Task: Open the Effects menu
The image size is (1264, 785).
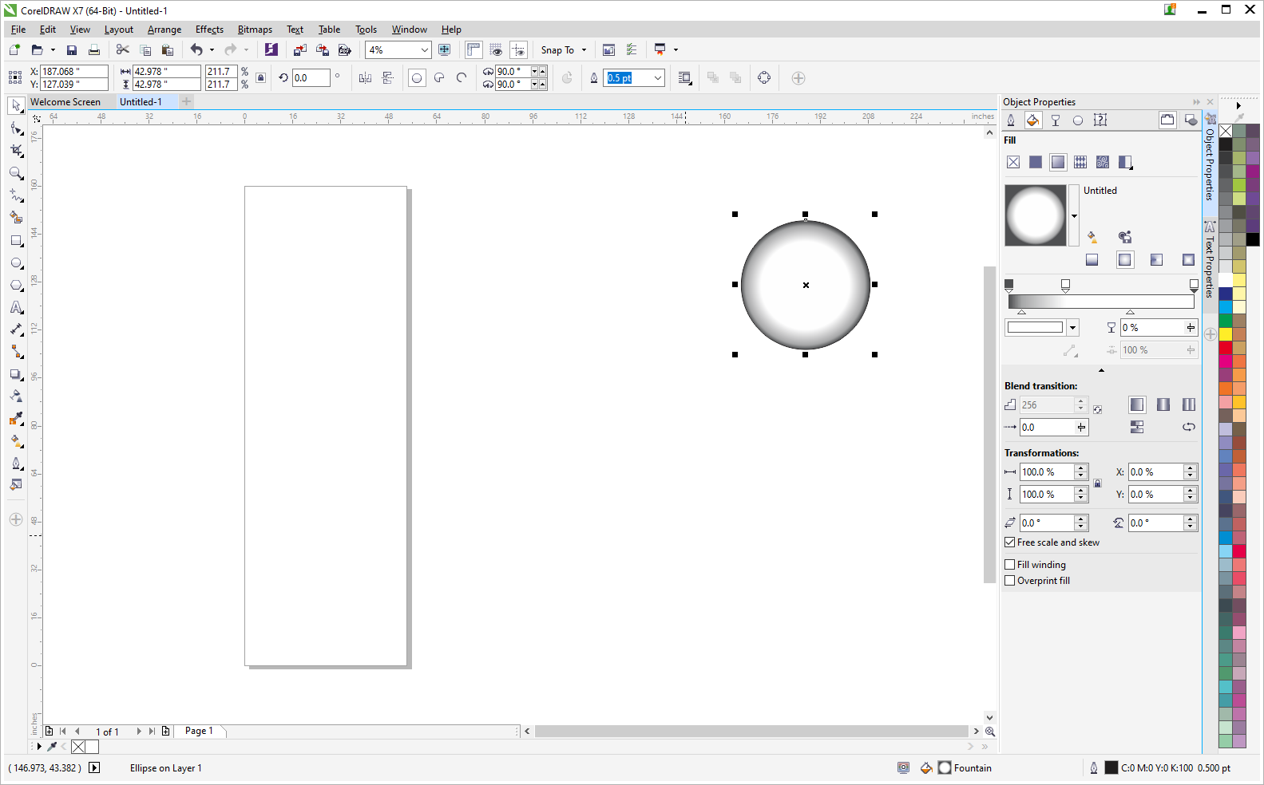Action: click(209, 30)
